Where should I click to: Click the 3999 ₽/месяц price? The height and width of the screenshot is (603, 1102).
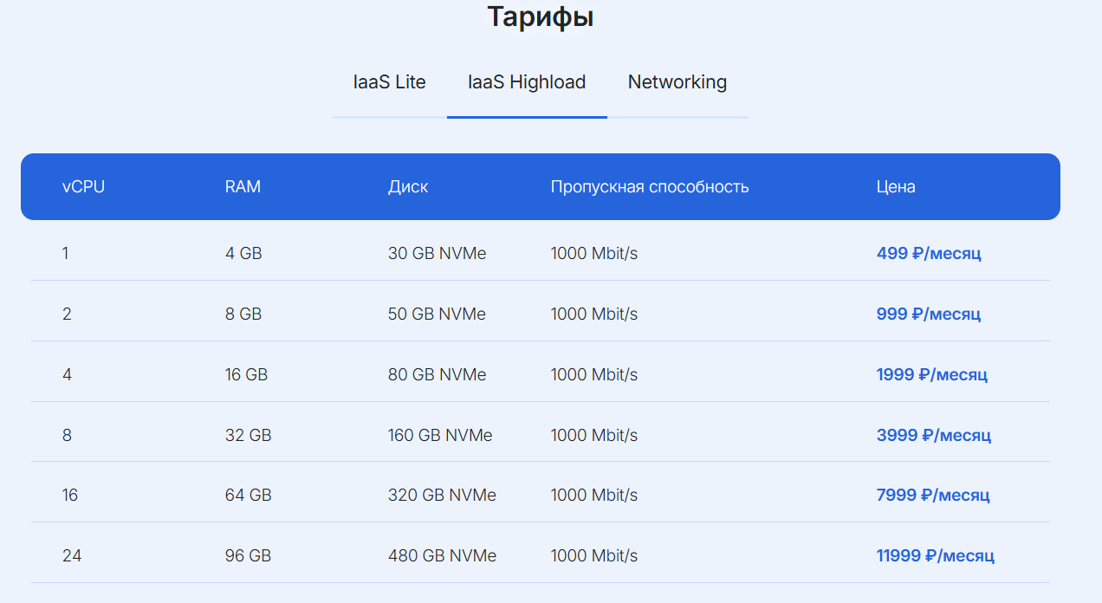[933, 435]
